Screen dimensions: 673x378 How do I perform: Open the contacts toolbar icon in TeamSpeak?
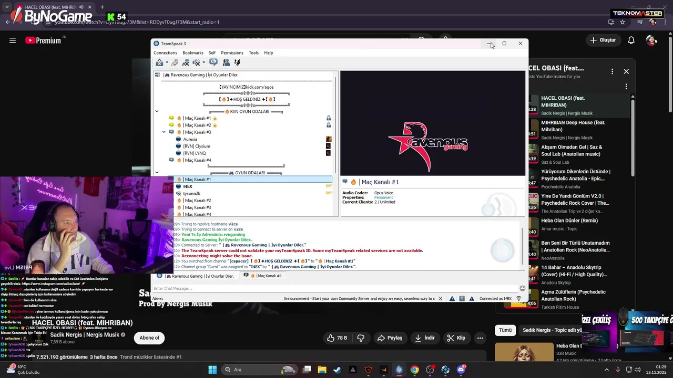226,62
